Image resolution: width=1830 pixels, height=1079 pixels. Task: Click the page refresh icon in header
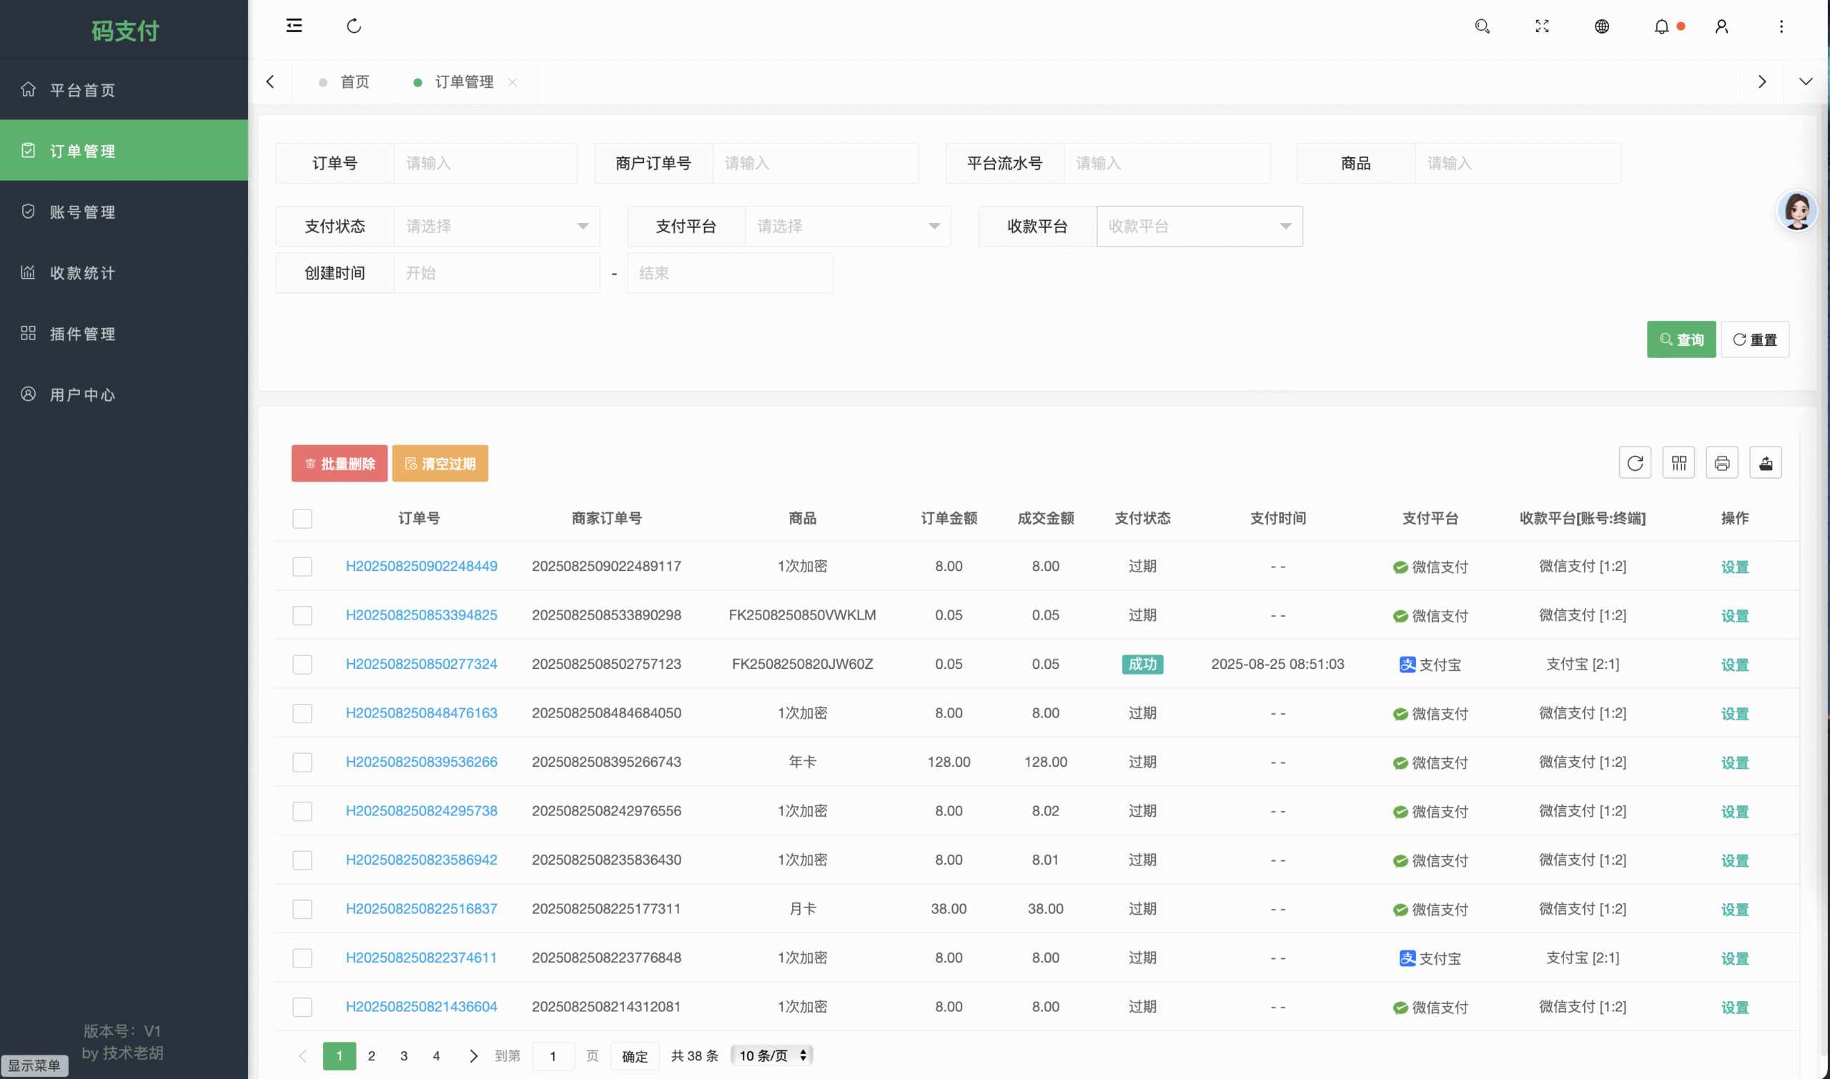click(x=353, y=26)
